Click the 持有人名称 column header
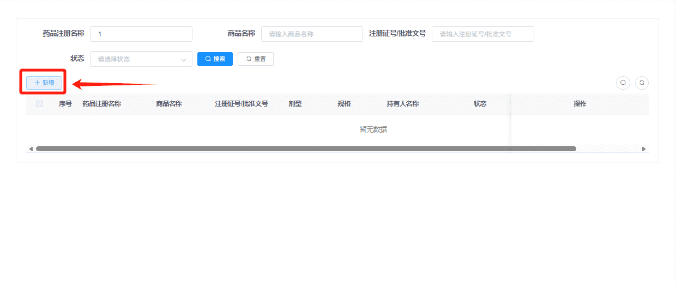Viewport: 676px width, 286px height. (x=402, y=104)
